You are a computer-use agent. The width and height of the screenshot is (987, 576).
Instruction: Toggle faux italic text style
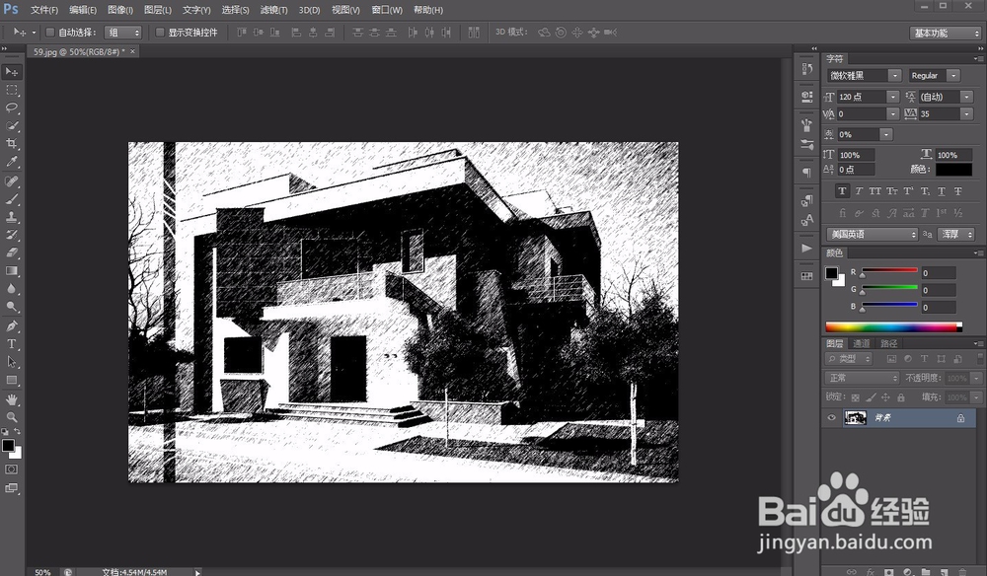tap(859, 191)
